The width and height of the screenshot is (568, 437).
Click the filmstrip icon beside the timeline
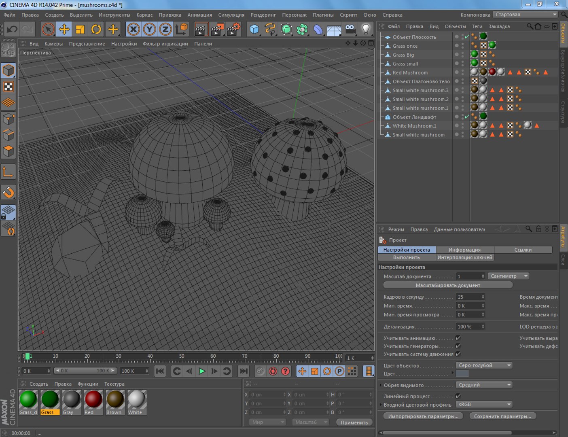369,371
